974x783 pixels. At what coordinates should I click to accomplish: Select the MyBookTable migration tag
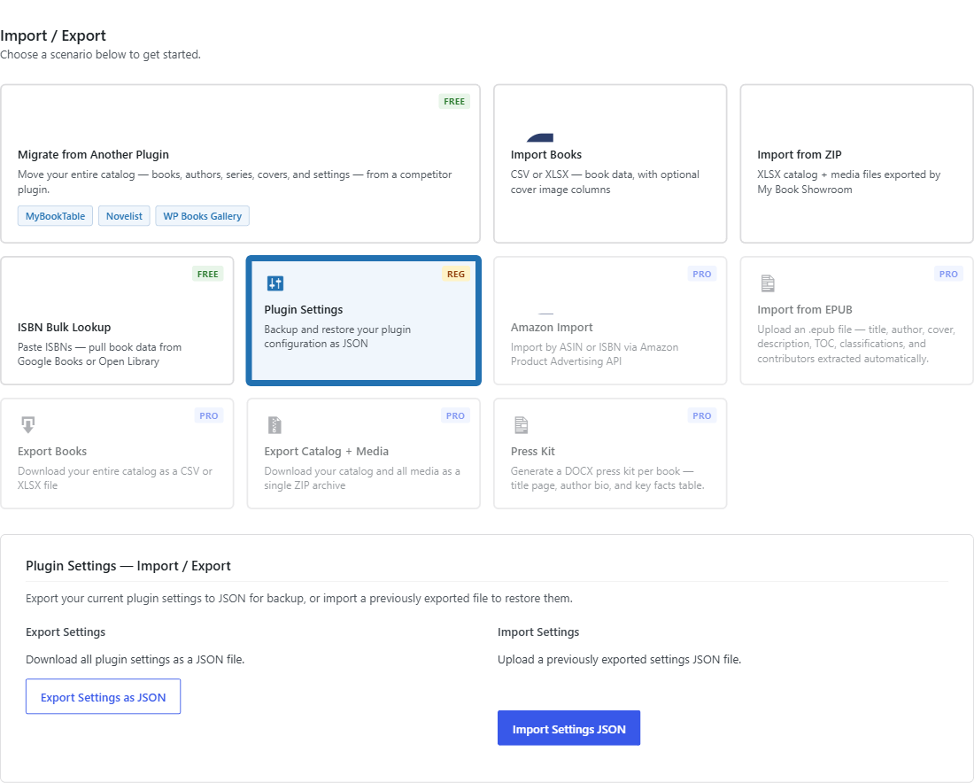55,216
